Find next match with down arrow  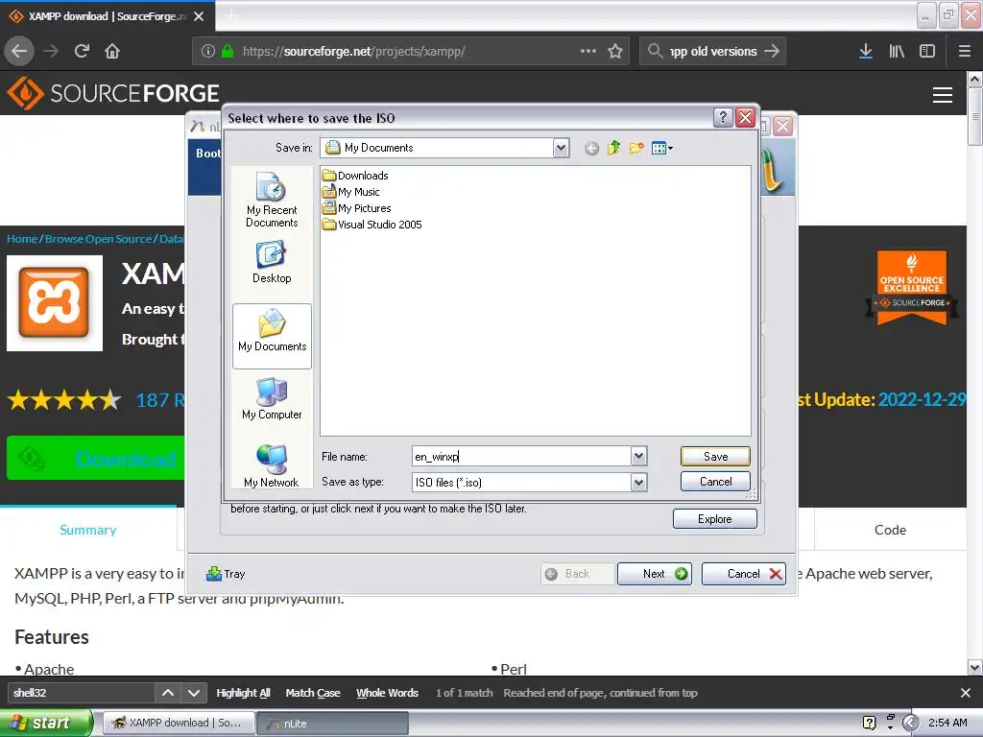pyautogui.click(x=194, y=693)
